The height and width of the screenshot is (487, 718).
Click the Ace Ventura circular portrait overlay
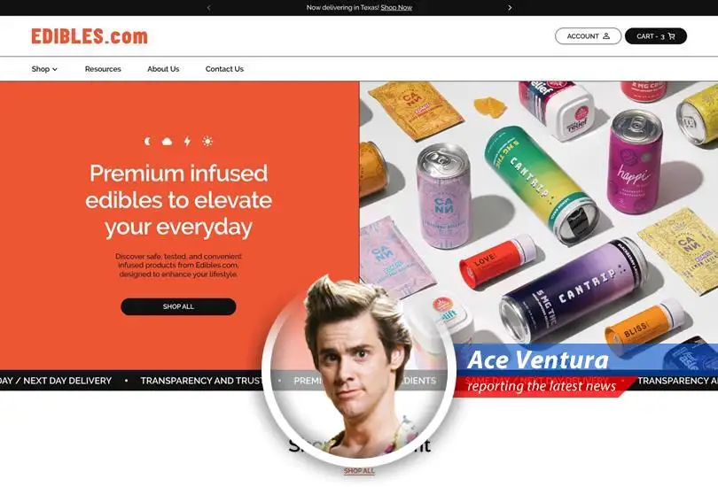tap(358, 371)
